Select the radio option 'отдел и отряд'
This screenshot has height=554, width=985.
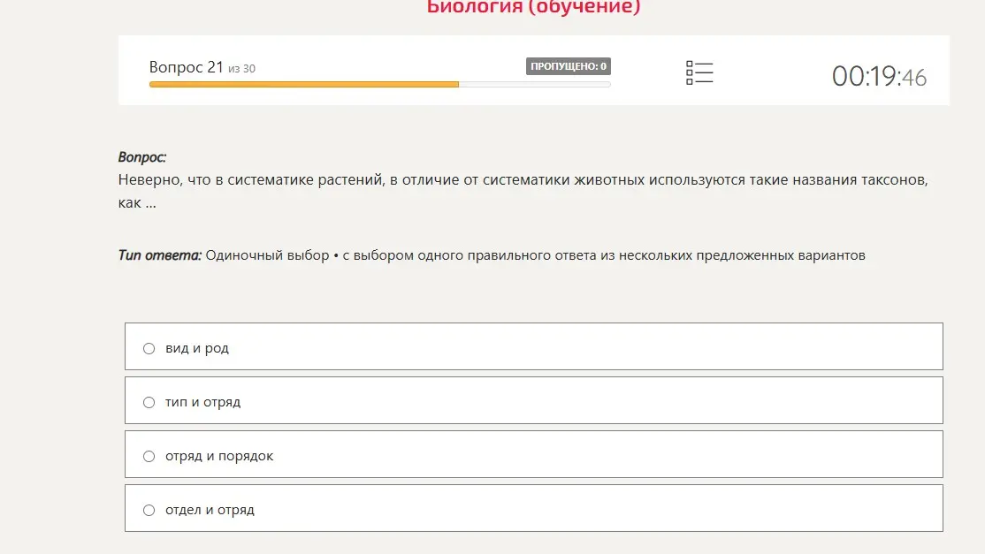[x=149, y=510]
